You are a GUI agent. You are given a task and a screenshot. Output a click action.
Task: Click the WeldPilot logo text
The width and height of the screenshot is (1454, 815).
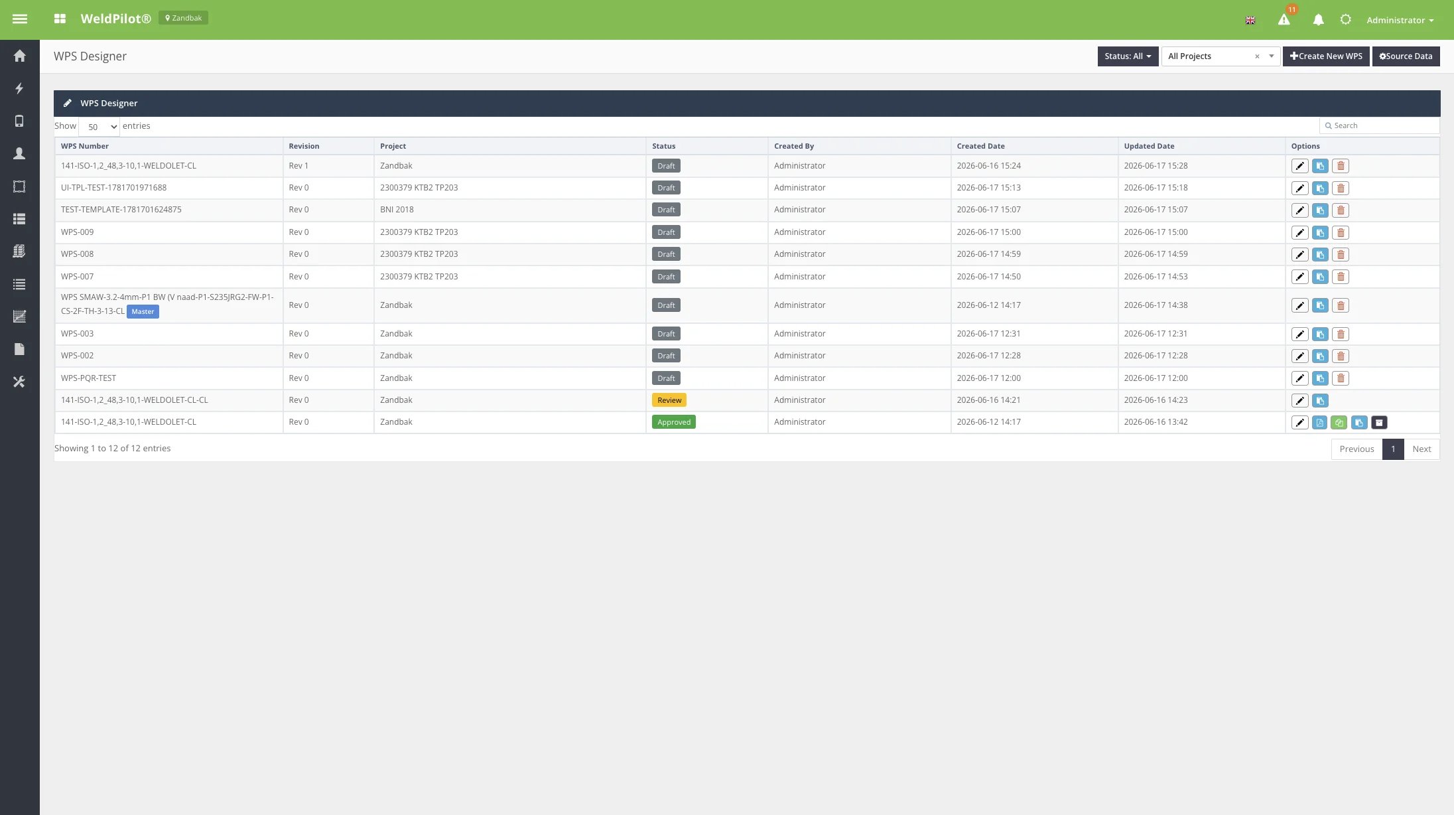115,19
